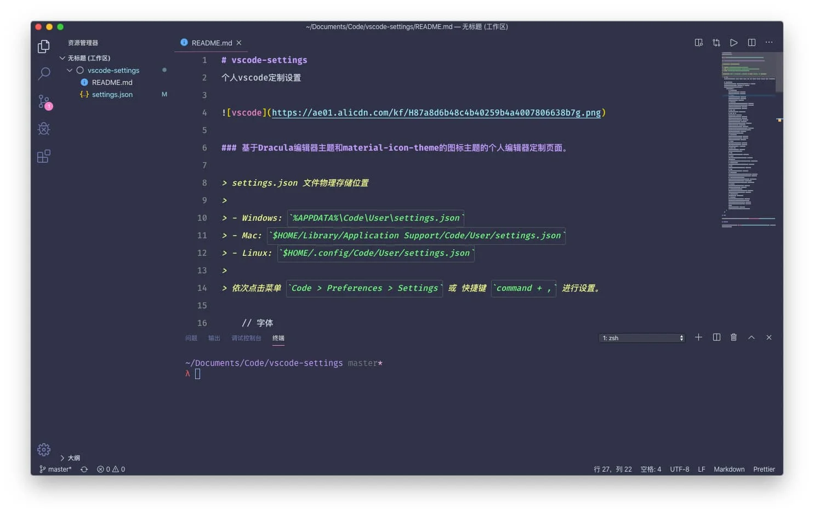Change indentation via 空格: 4 status item
This screenshot has width=814, height=516.
click(651, 469)
